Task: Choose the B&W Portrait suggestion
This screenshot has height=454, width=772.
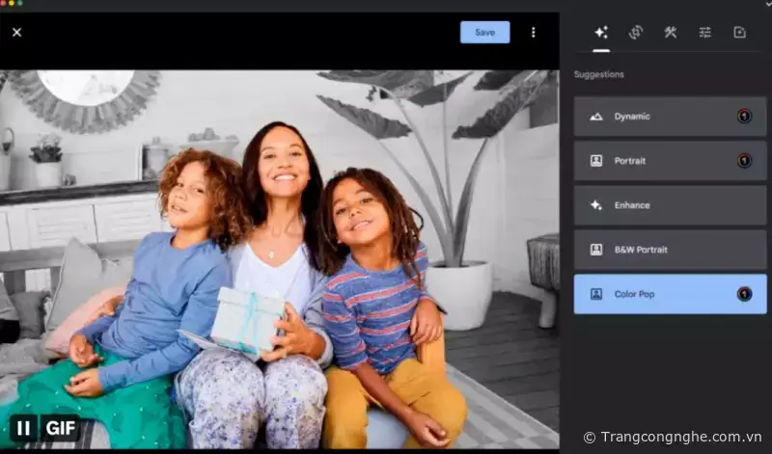Action: click(x=656, y=250)
